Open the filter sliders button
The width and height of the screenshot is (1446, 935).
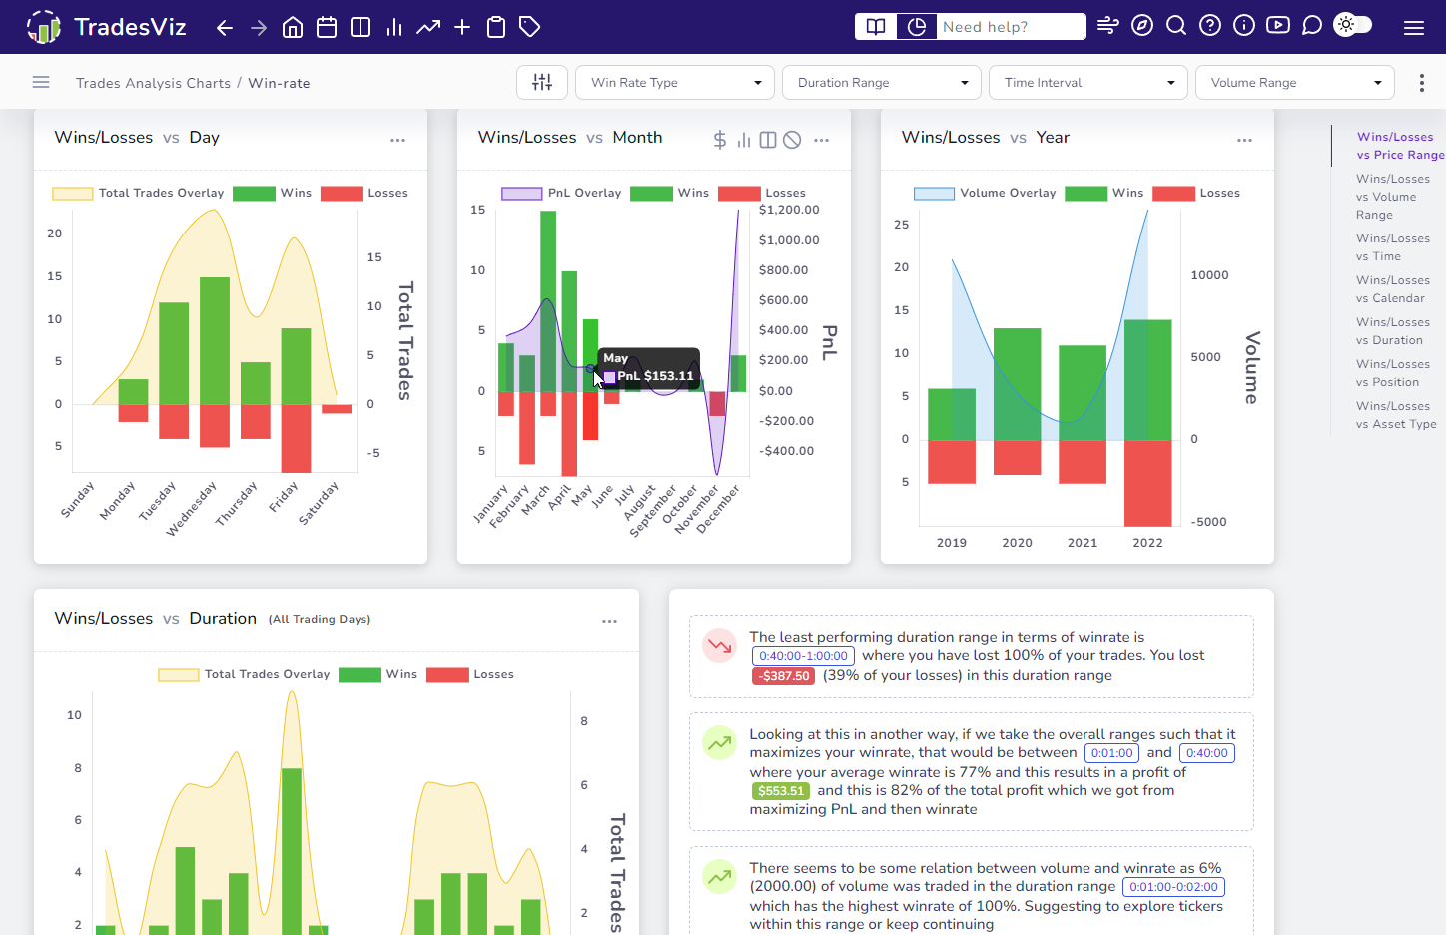click(x=542, y=82)
